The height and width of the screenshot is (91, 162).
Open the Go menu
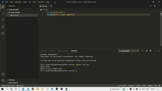click(x=30, y=2)
